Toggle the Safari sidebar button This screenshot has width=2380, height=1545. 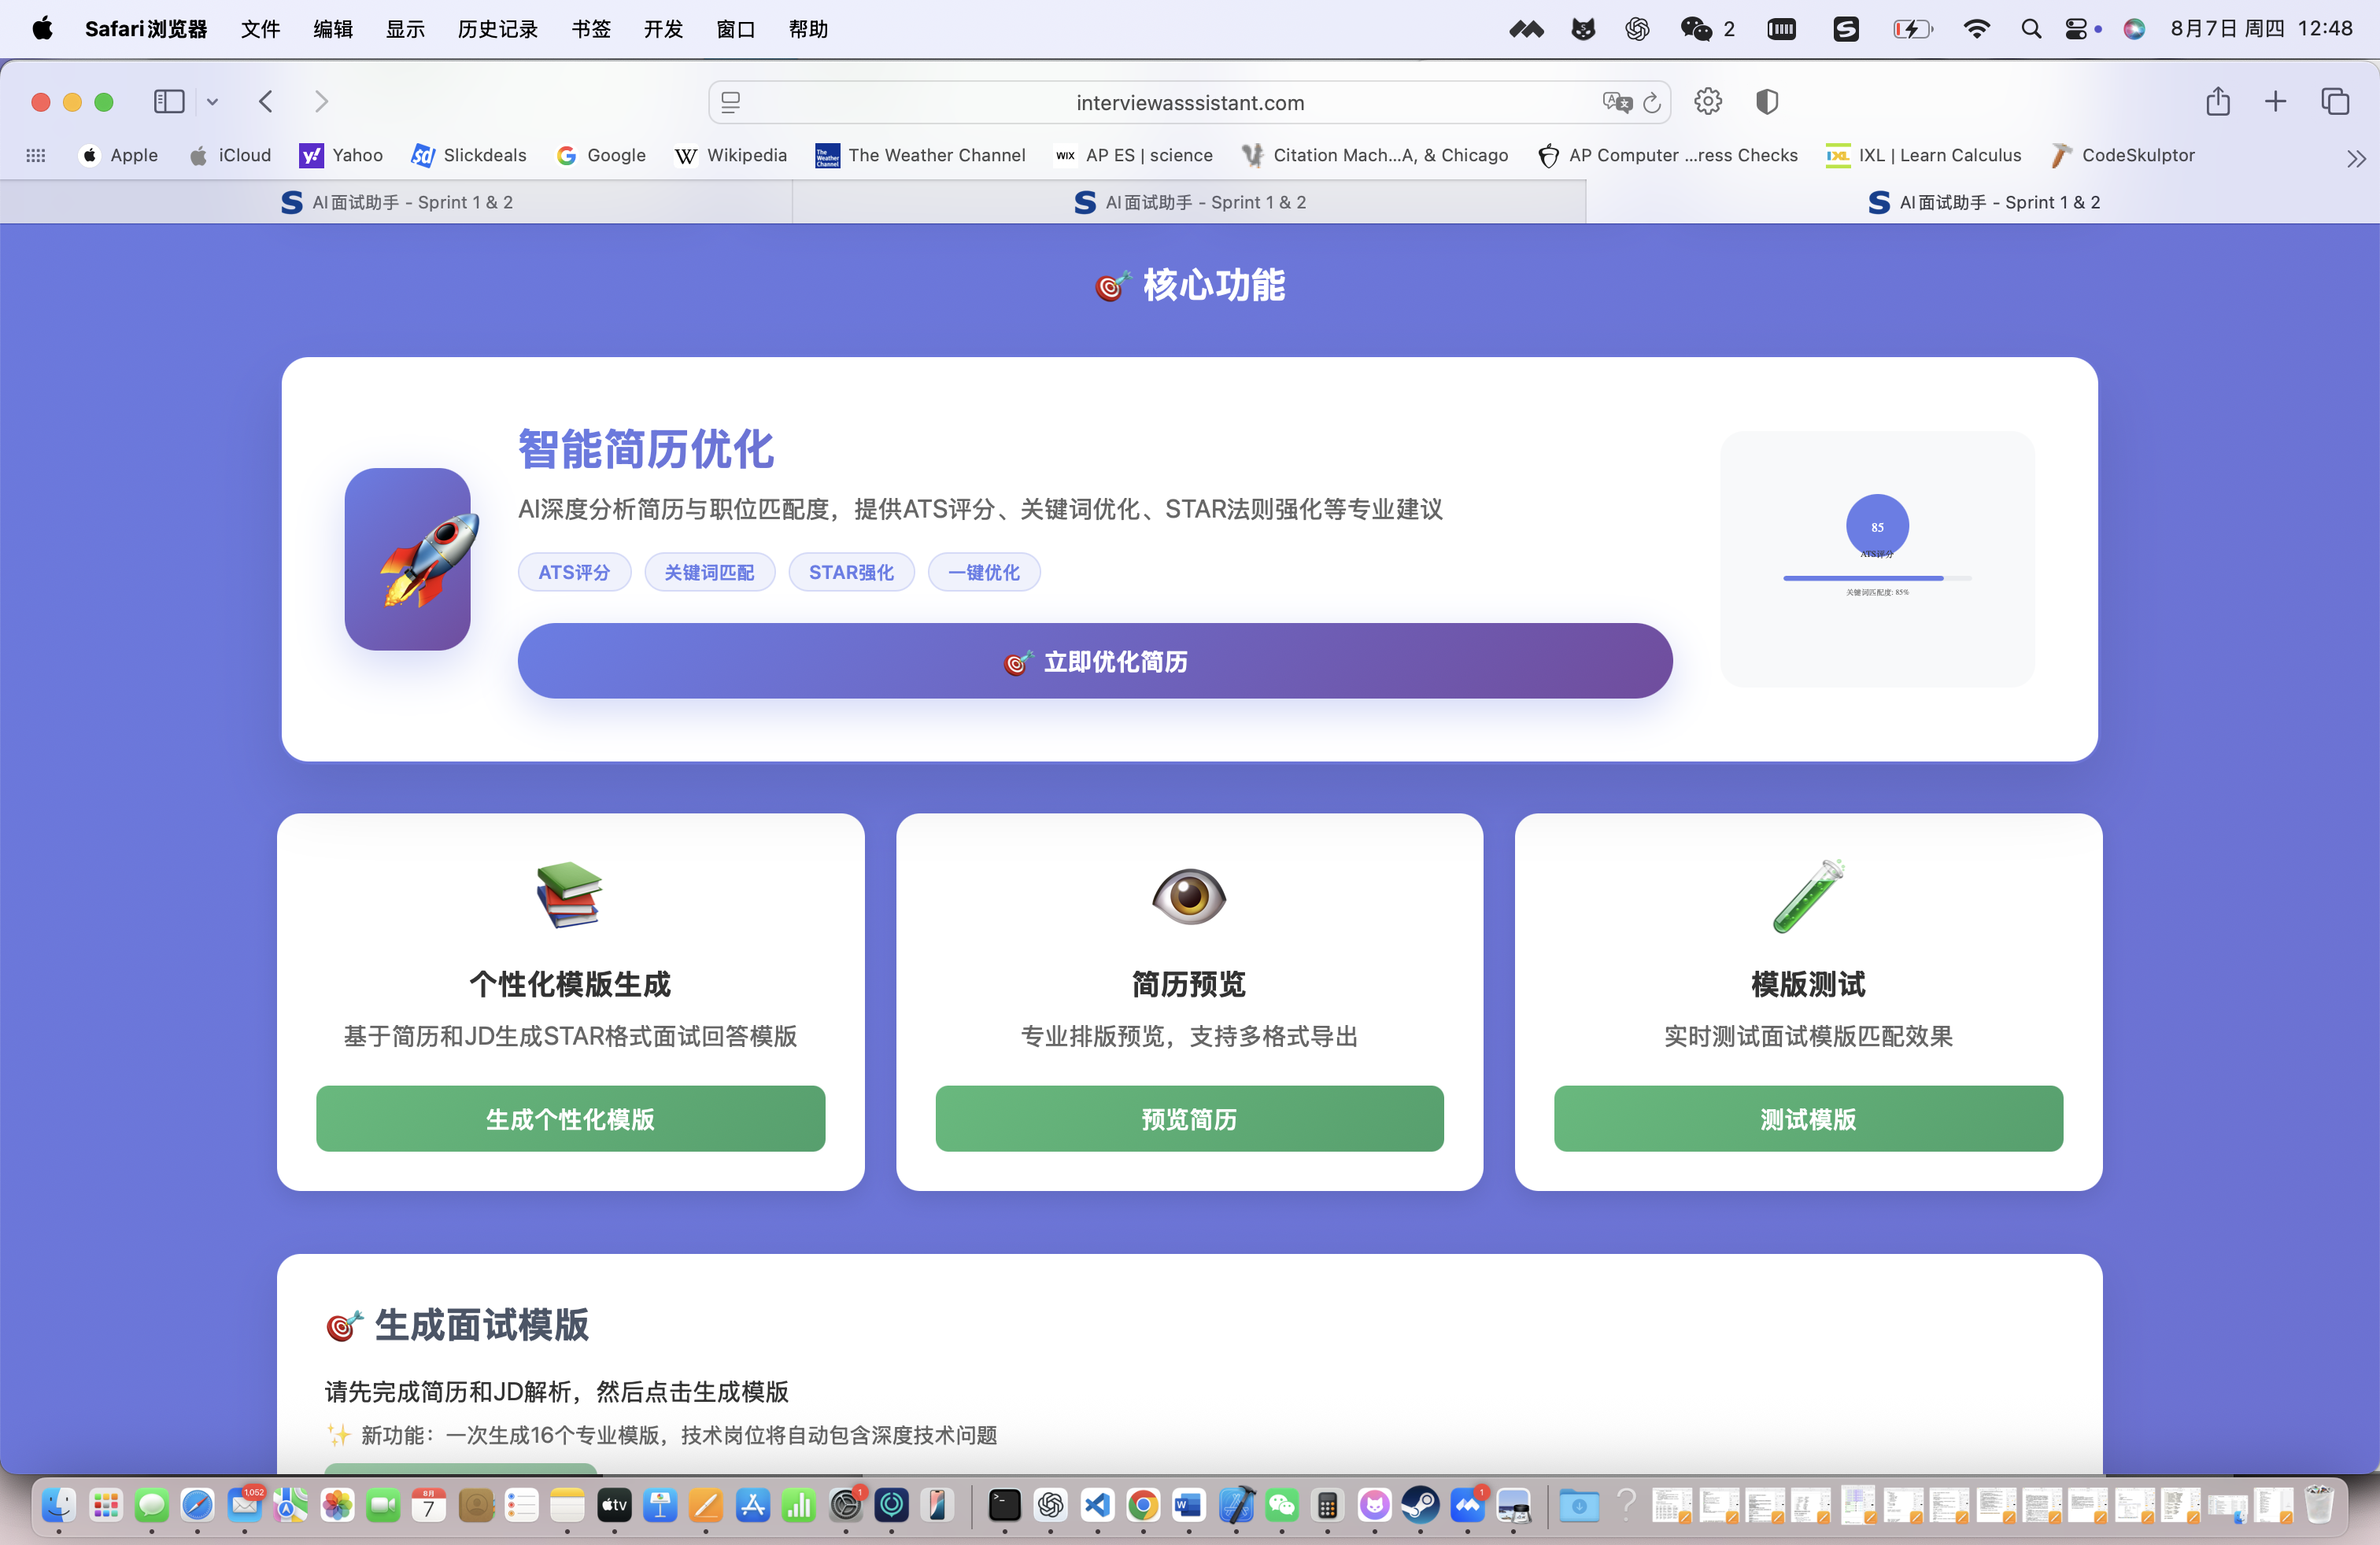click(169, 102)
